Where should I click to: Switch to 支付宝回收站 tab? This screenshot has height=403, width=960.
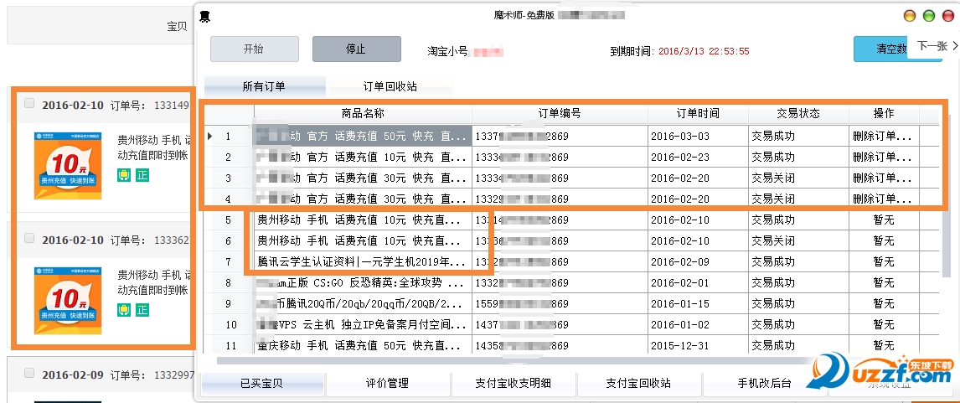tap(638, 384)
